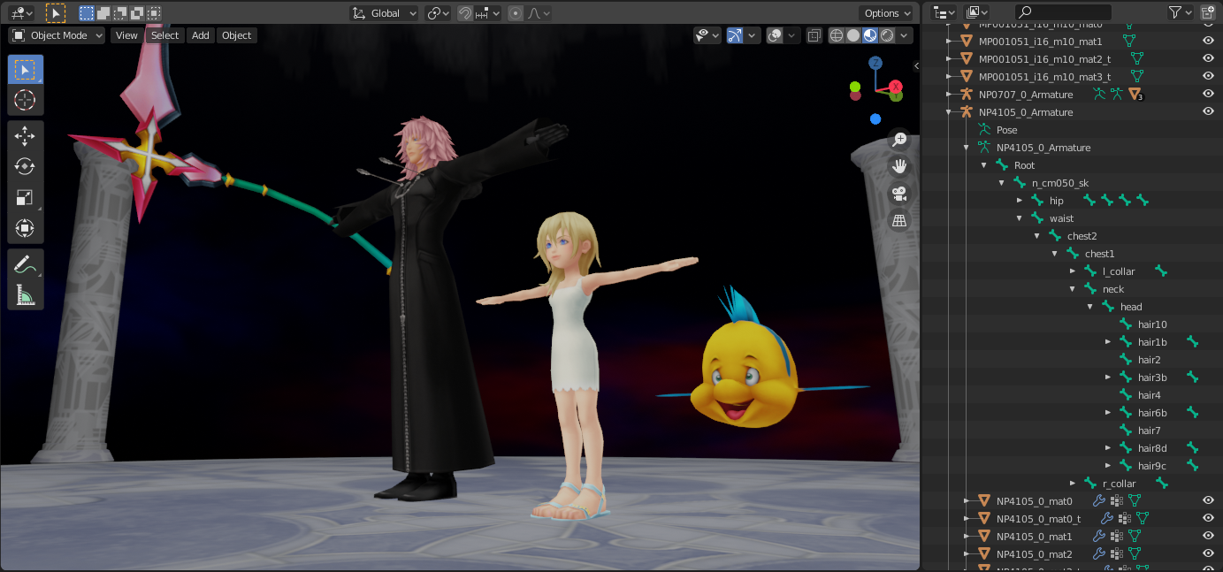Collapse the head bone tree
This screenshot has width=1223, height=572.
click(x=1090, y=307)
